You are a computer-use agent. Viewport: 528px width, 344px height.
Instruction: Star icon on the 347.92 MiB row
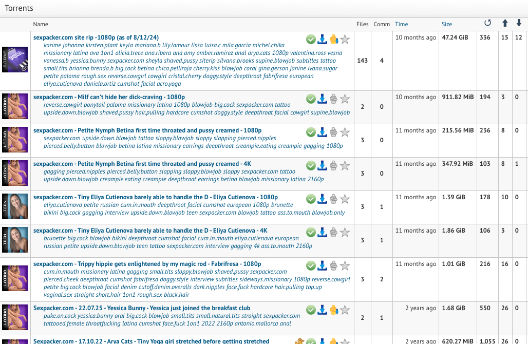[x=345, y=166]
